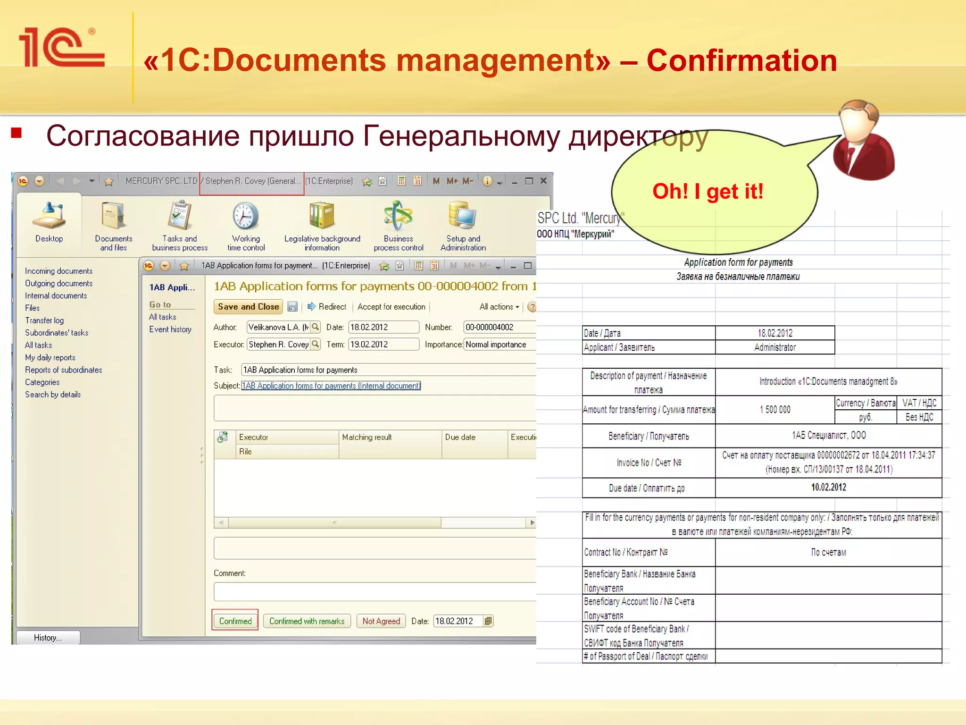Screen dimensions: 966x725
Task: Open Internal documents in sidebar
Action: [x=56, y=295]
